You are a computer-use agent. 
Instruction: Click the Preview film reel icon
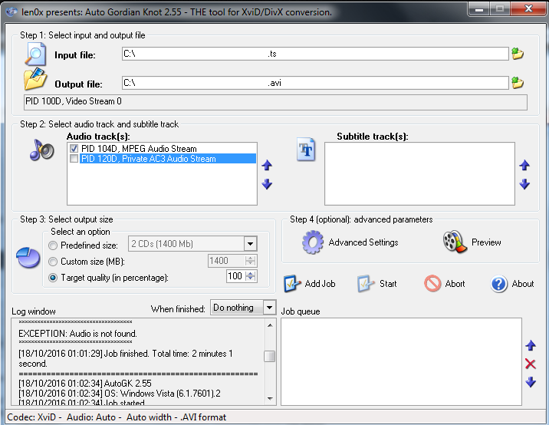pos(455,242)
